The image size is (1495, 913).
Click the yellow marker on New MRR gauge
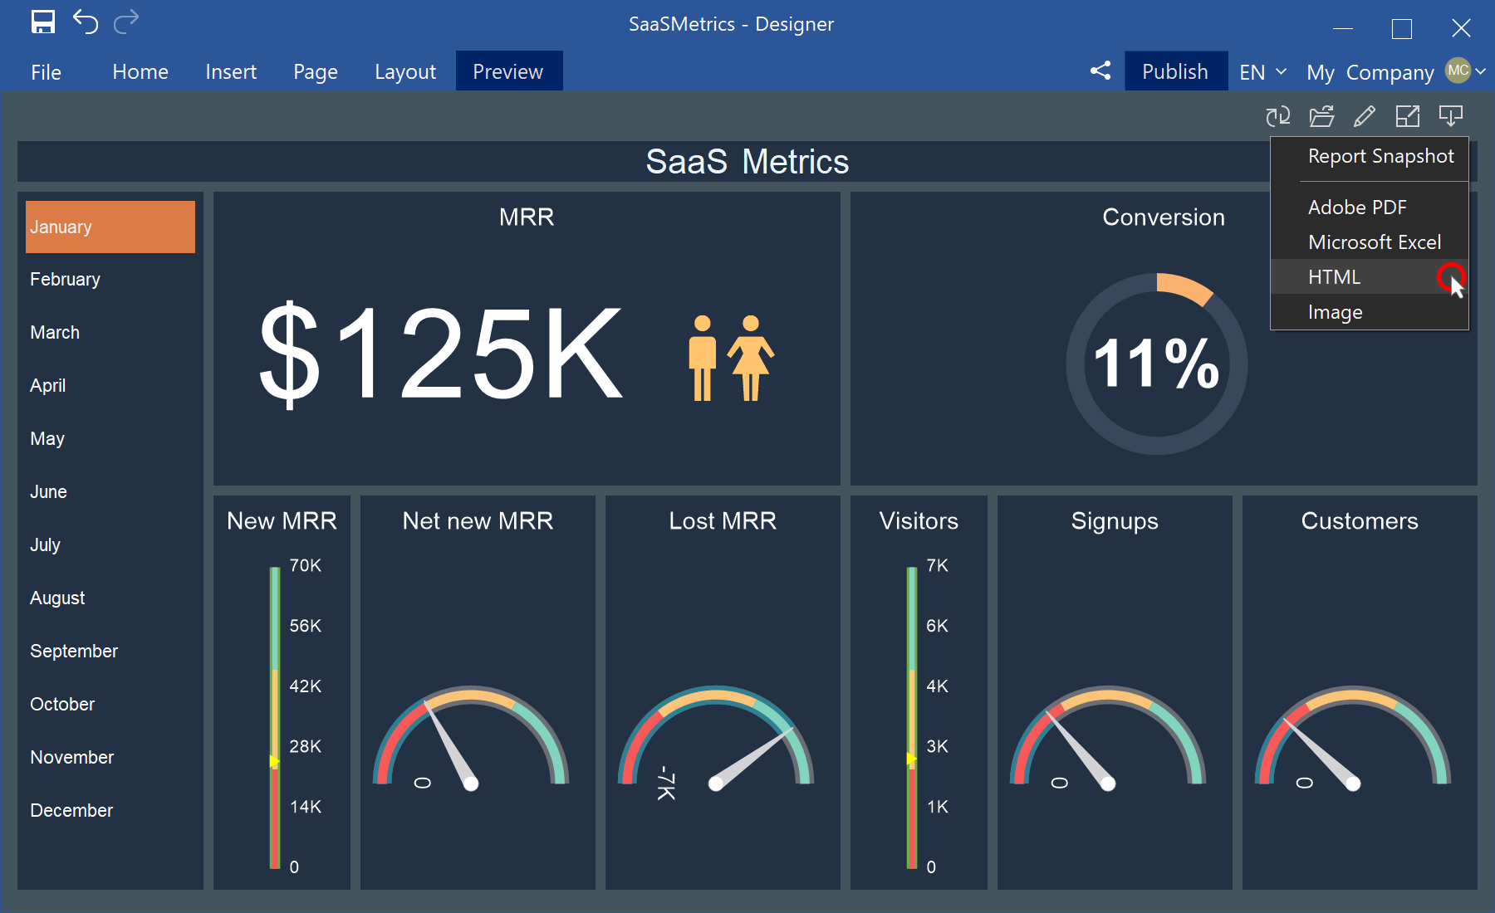pyautogui.click(x=275, y=761)
